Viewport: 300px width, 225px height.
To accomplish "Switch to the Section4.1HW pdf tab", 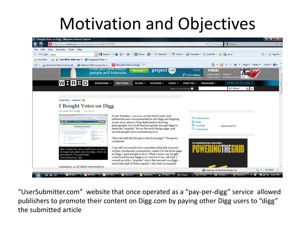I will pos(58,65).
